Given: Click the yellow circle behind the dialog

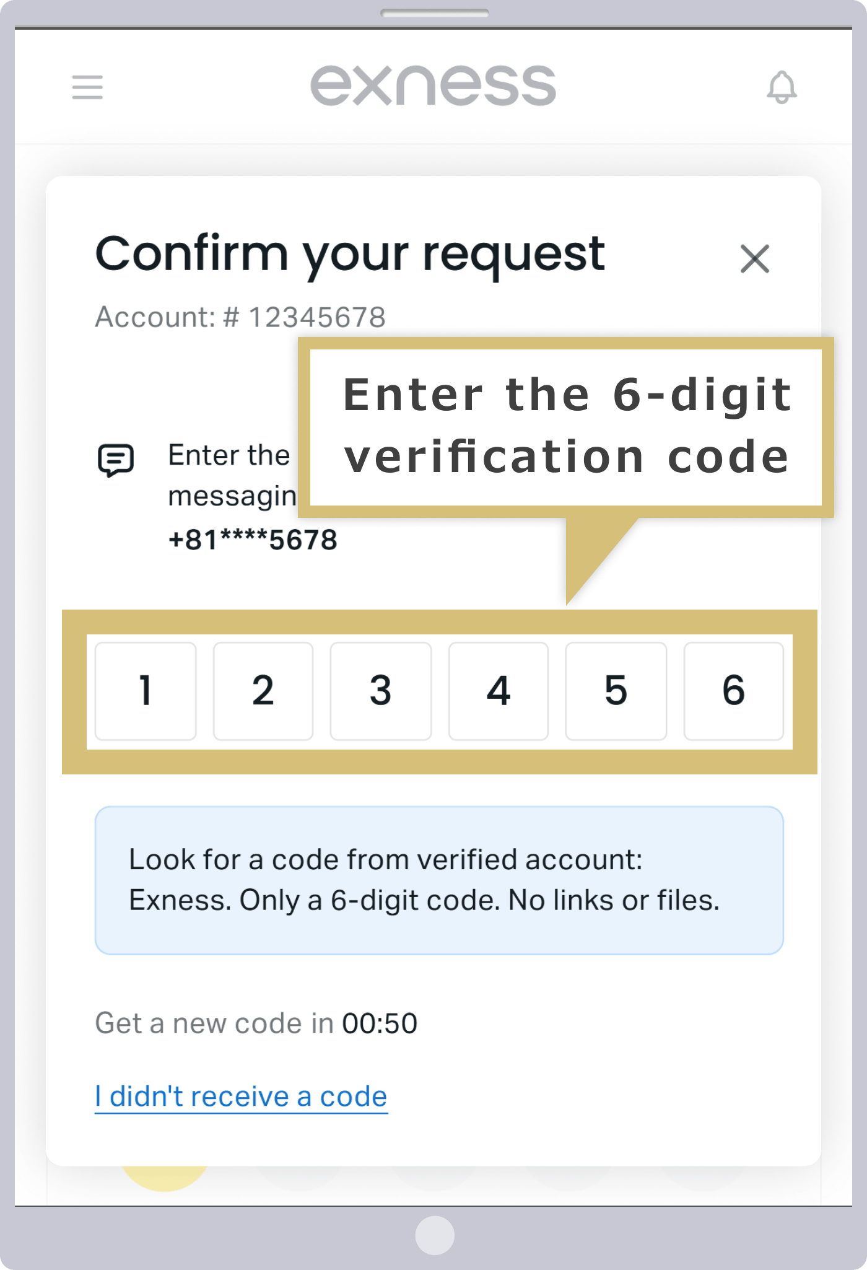Looking at the screenshot, I should [165, 1179].
